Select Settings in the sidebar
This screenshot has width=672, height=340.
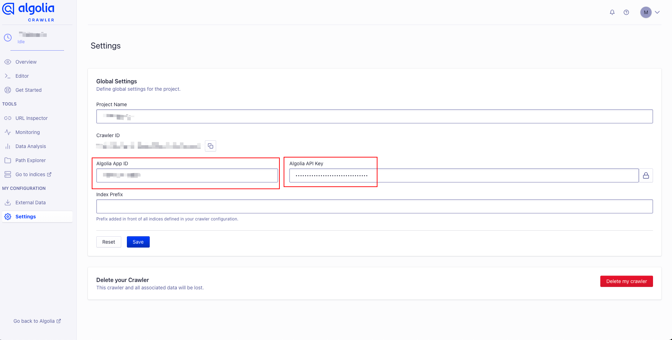[37, 217]
